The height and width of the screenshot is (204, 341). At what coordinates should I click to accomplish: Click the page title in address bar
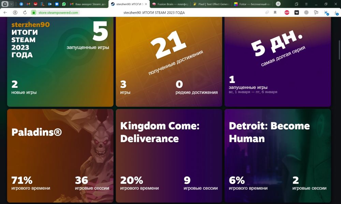(154, 13)
